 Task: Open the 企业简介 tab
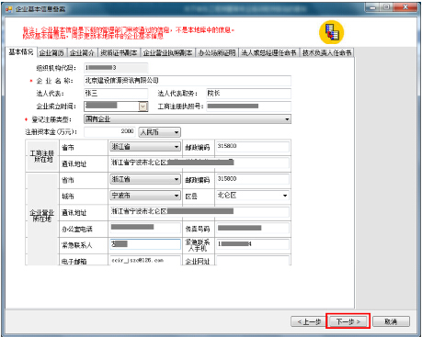[82, 52]
